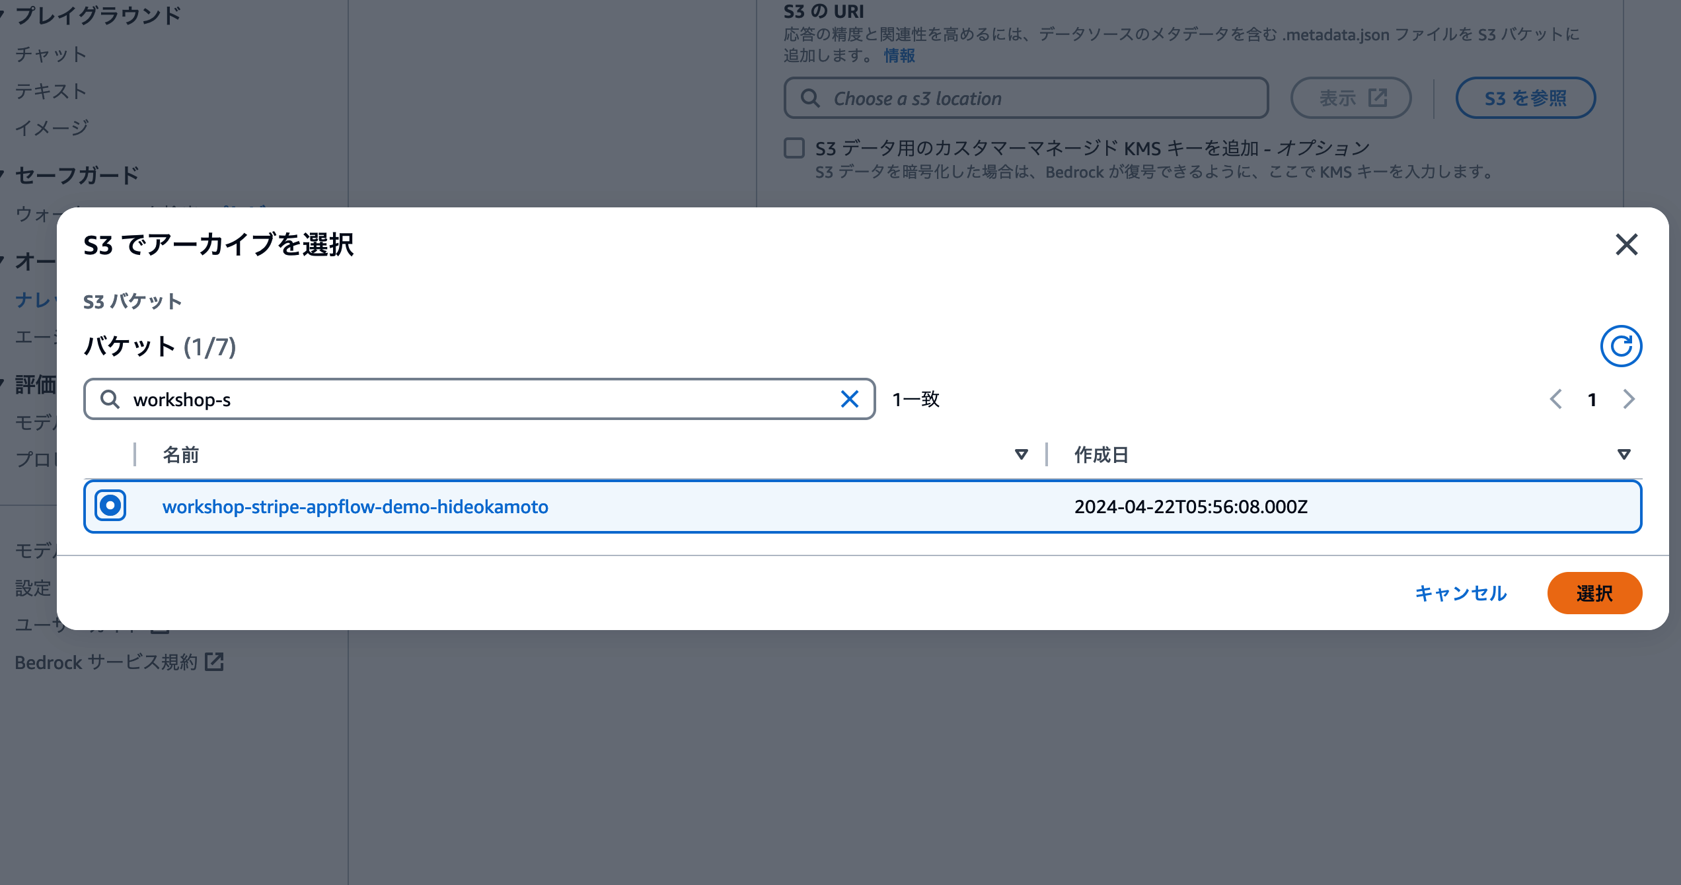Open 表示 external link icon
Image resolution: width=1681 pixels, height=885 pixels.
coord(1378,97)
